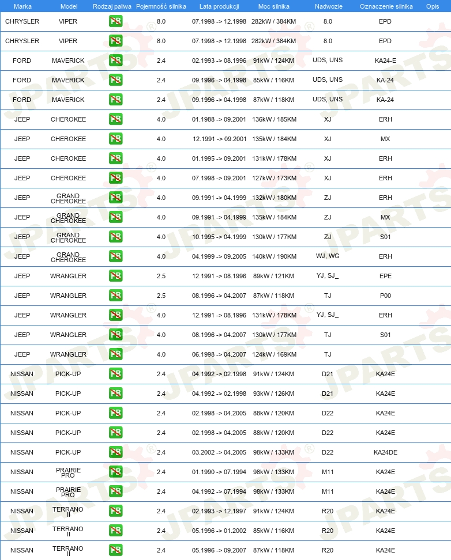Click the 93kW / 126KM power cell
Image resolution: width=451 pixels, height=560 pixels.
(x=273, y=393)
